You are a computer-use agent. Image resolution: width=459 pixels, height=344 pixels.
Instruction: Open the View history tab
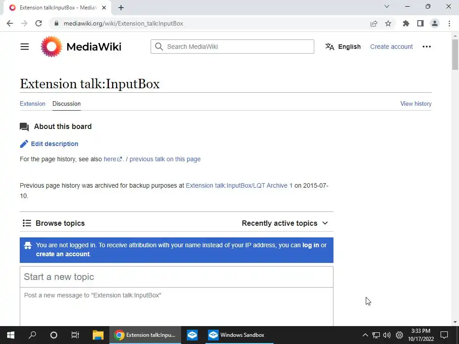coord(416,103)
